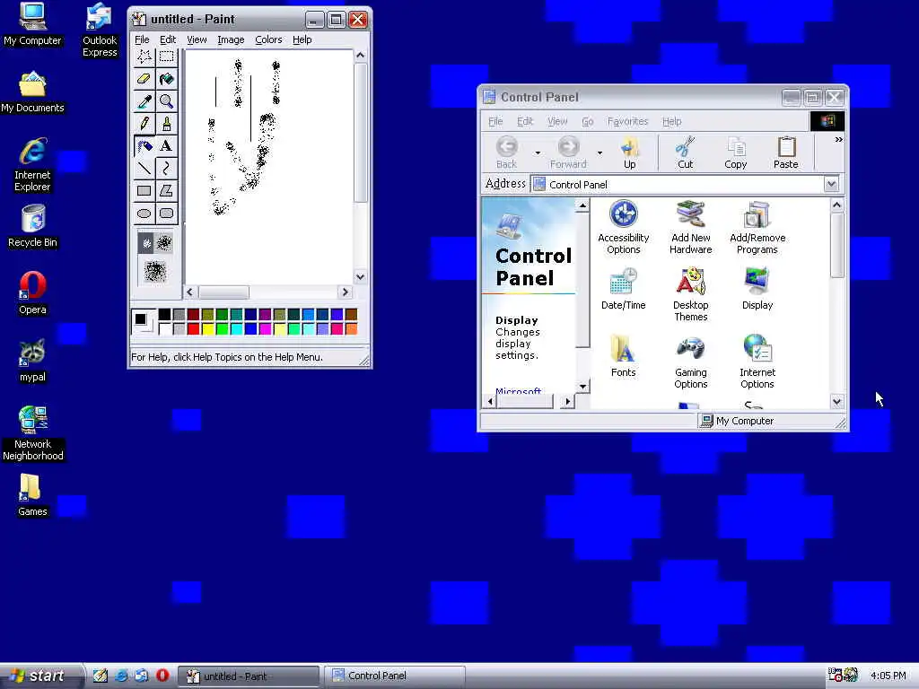919x689 pixels.
Task: Switch to Control Panel taskbar button
Action: (x=395, y=676)
